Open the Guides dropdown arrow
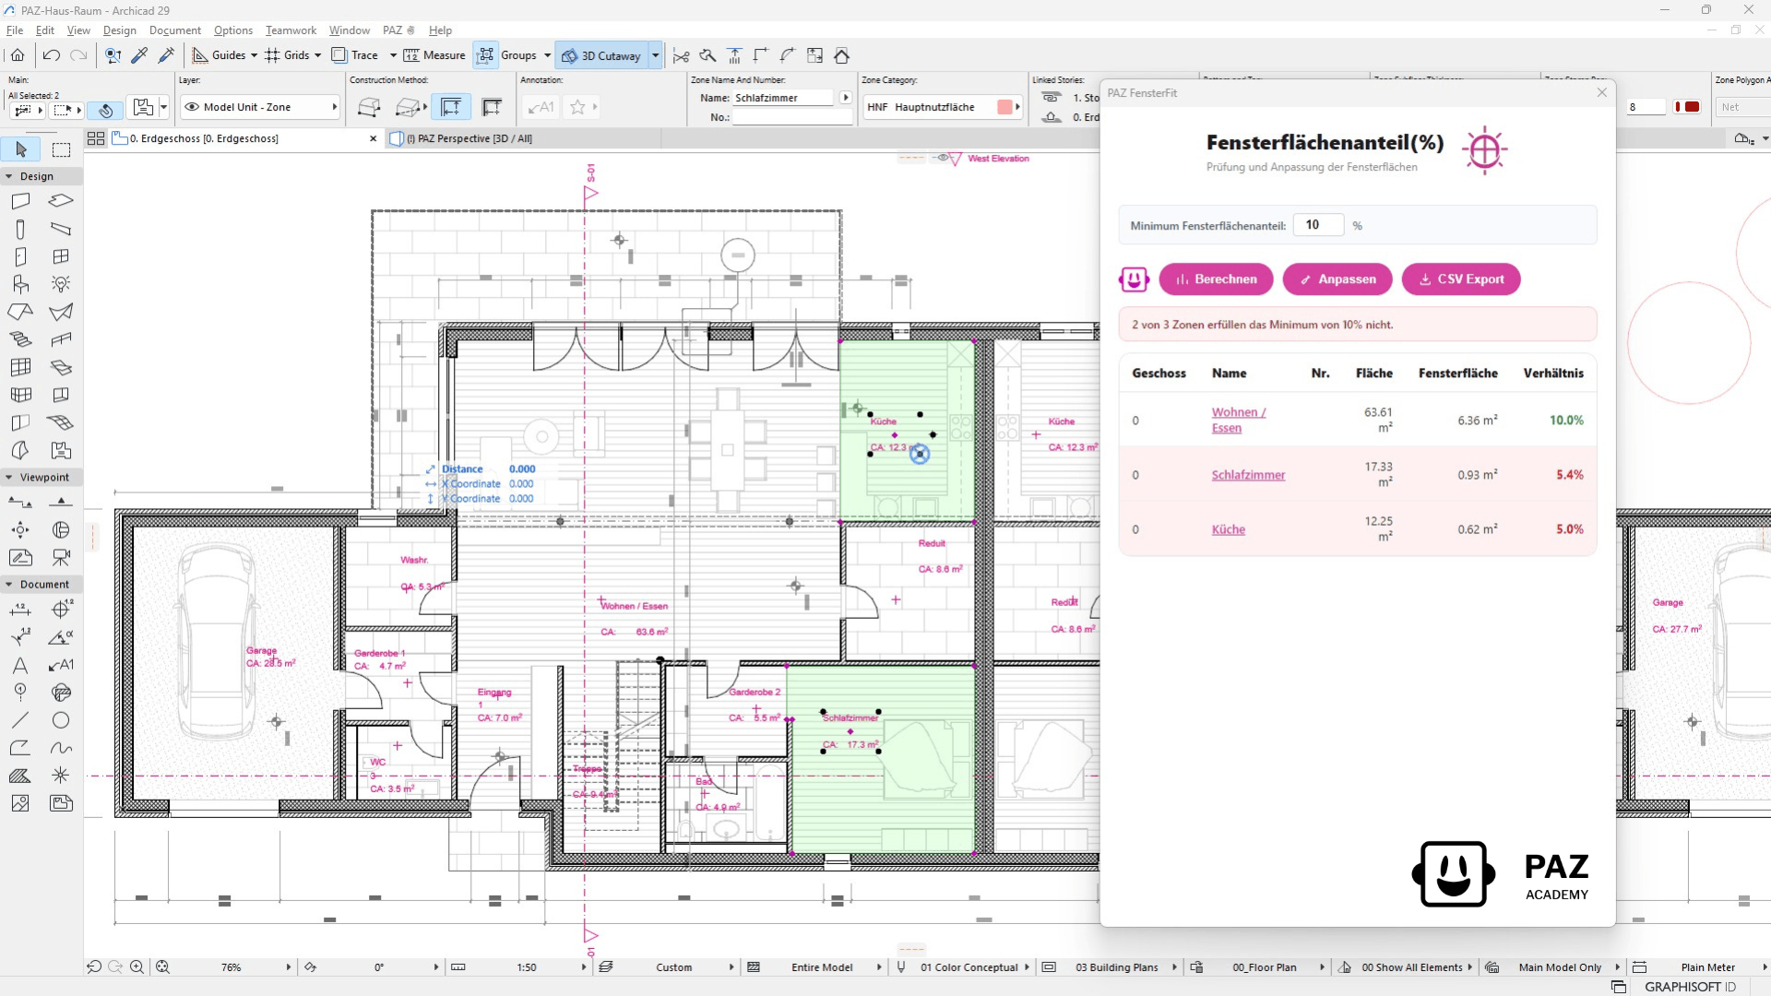Viewport: 1771px width, 996px height. point(254,55)
